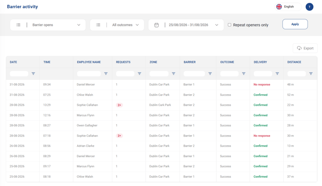Click the 2× badge in 07:18 row

(x=119, y=136)
